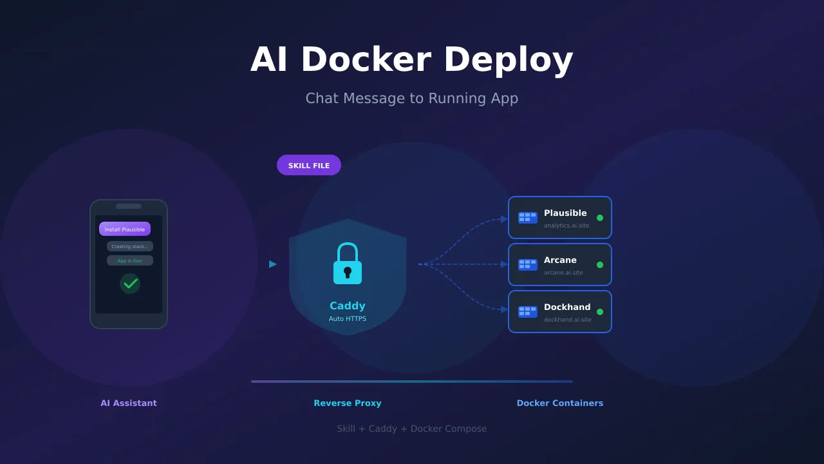Click the Chat Message to Running App subtitle
The image size is (824, 464).
(412, 99)
